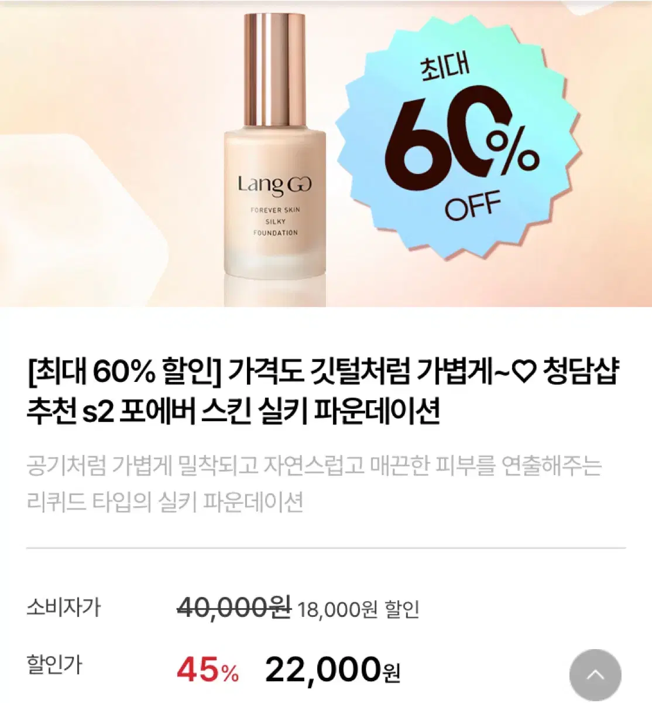Tap the 최대 text in the badge
The width and height of the screenshot is (652, 703).
(444, 67)
